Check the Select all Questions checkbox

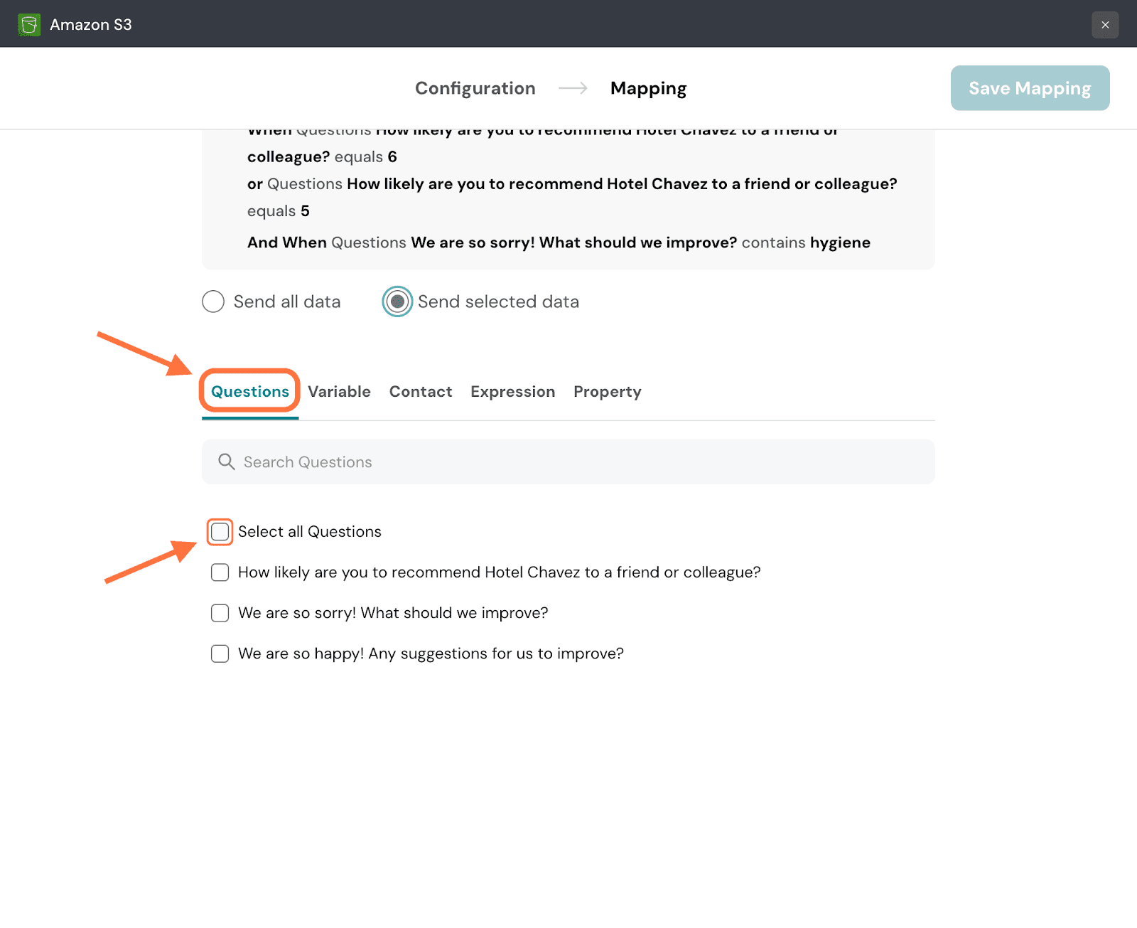point(220,532)
